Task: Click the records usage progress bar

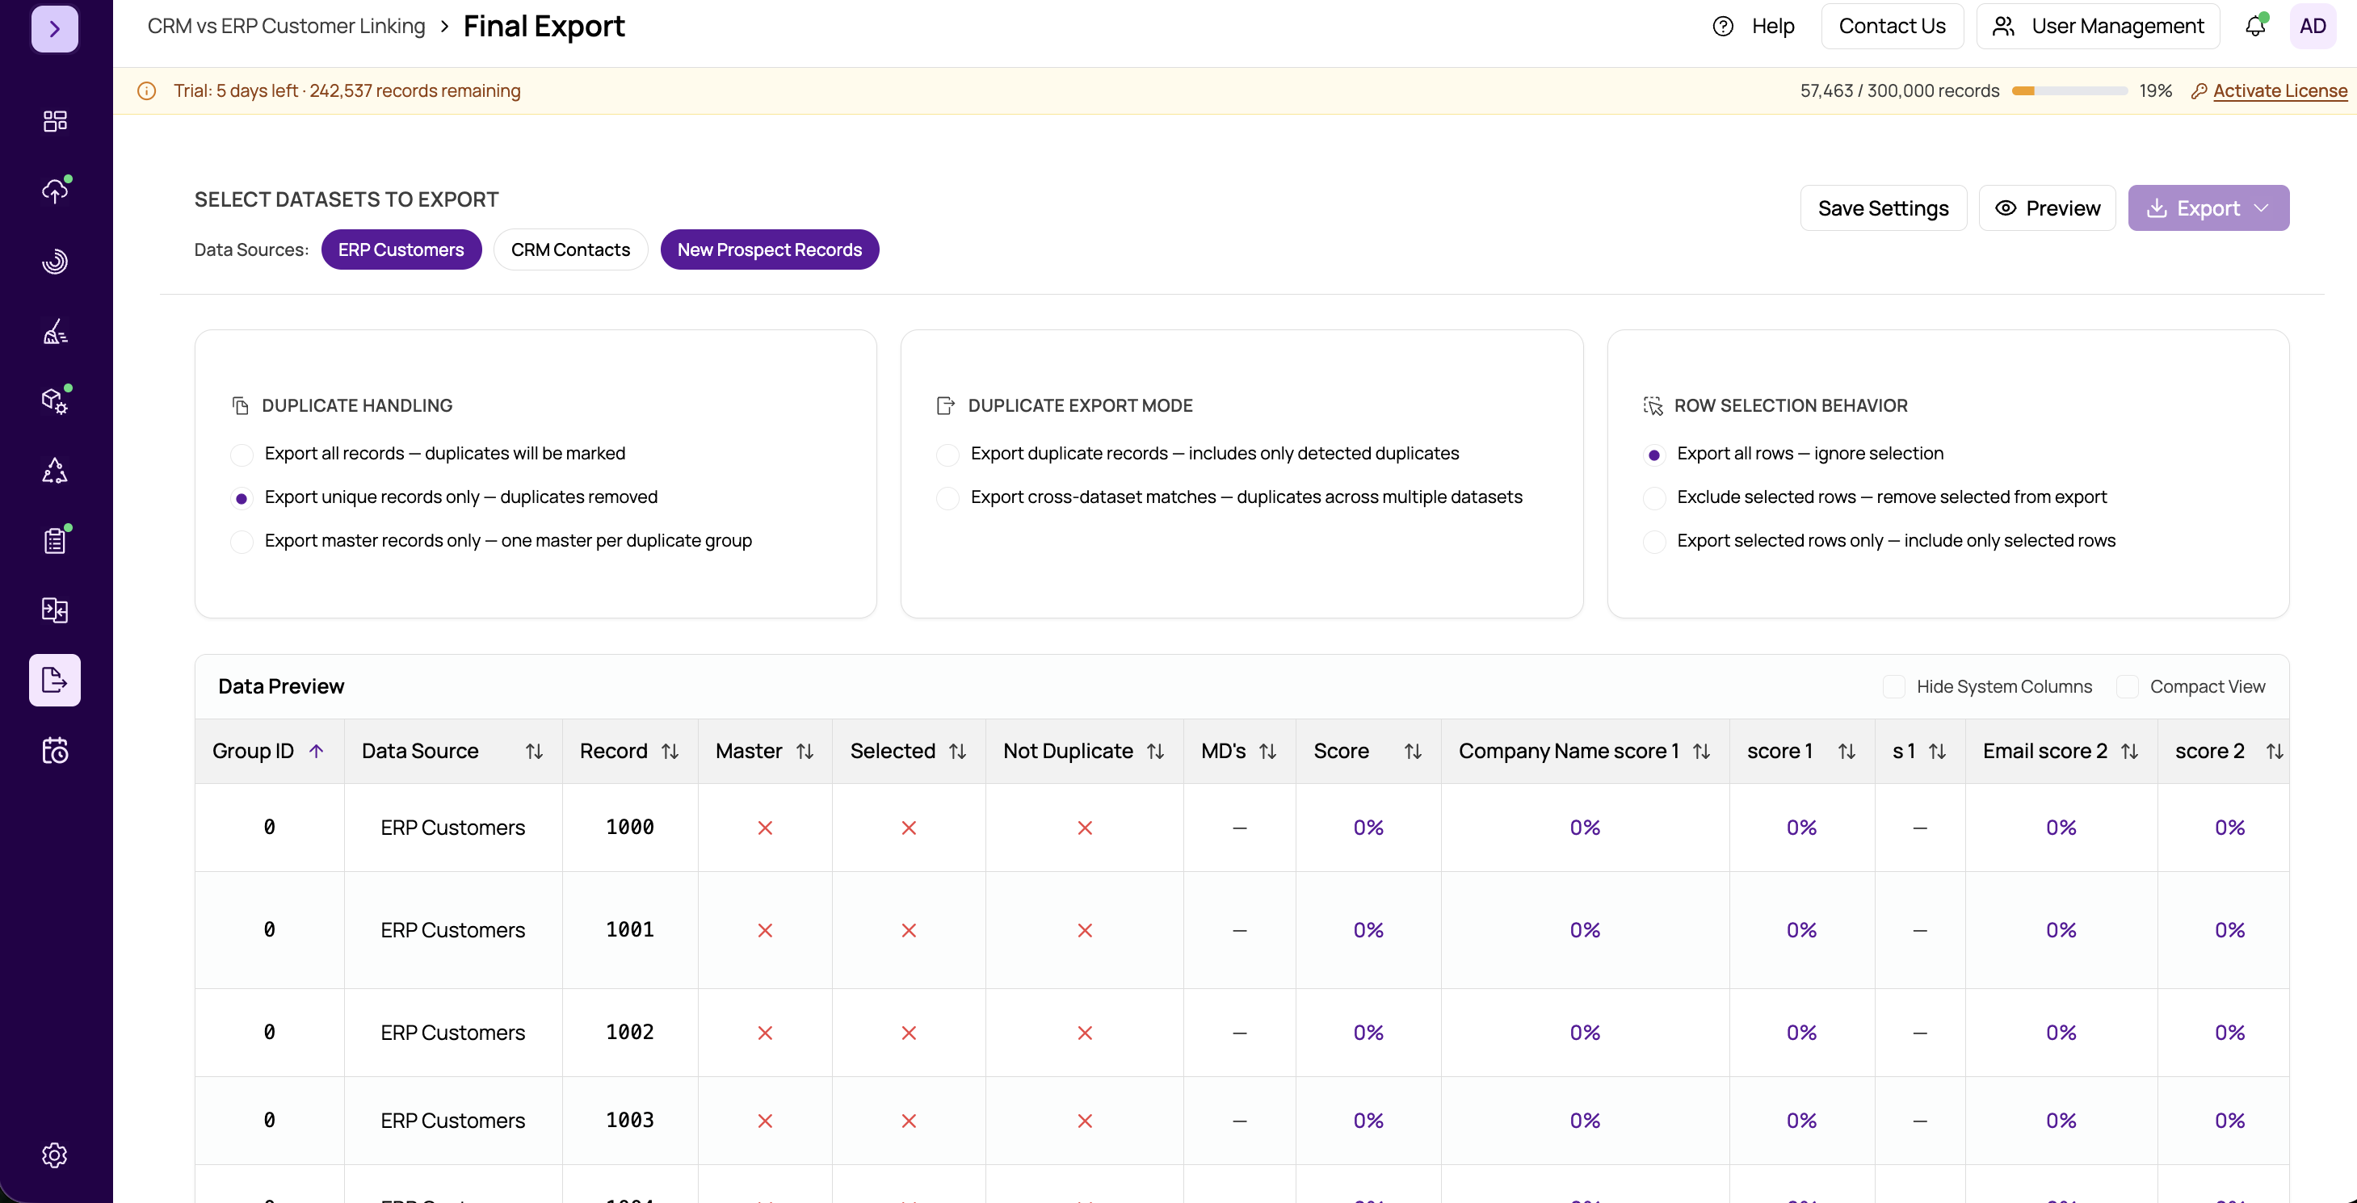Action: [2069, 90]
